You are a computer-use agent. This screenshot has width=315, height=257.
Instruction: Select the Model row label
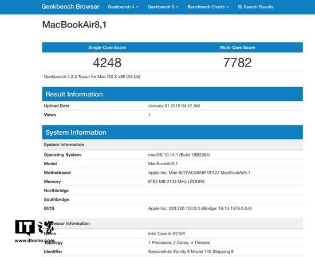50,163
